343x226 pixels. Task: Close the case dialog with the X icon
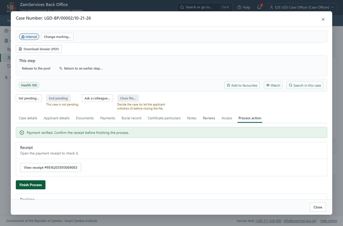pos(323,19)
